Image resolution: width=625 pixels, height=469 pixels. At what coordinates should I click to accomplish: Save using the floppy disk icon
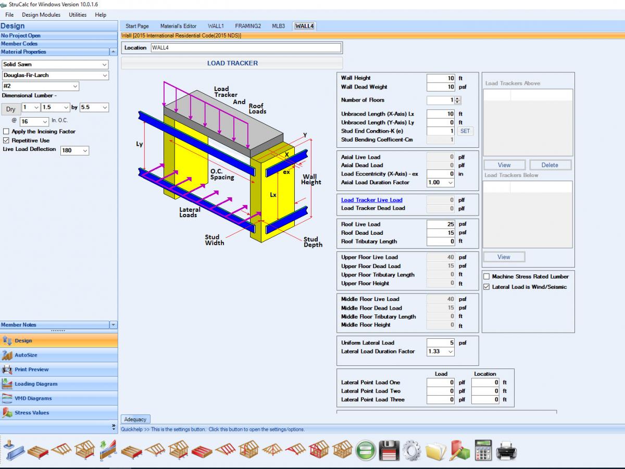(389, 450)
